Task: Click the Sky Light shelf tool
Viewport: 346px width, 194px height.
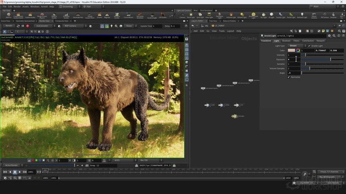Action: coord(263,16)
